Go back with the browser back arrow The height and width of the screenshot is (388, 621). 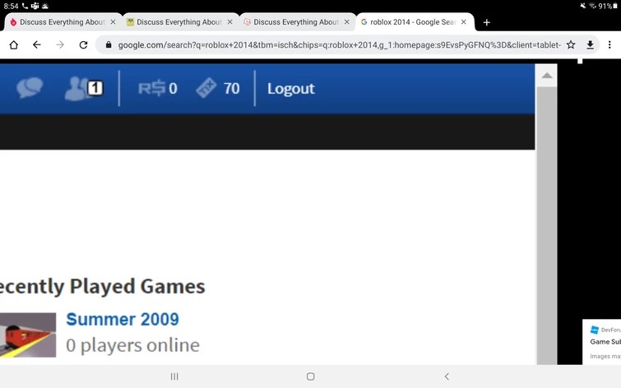(x=37, y=44)
